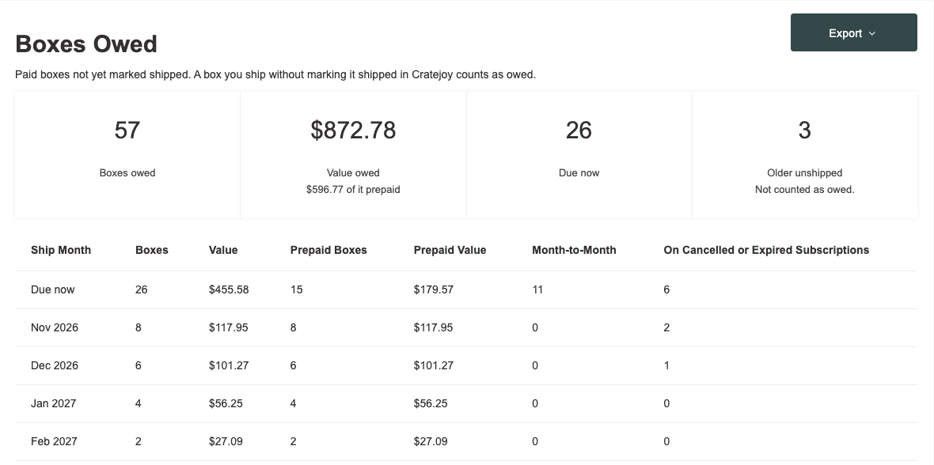Click the 15 prepaid boxes cell
934x465 pixels.
tap(297, 290)
